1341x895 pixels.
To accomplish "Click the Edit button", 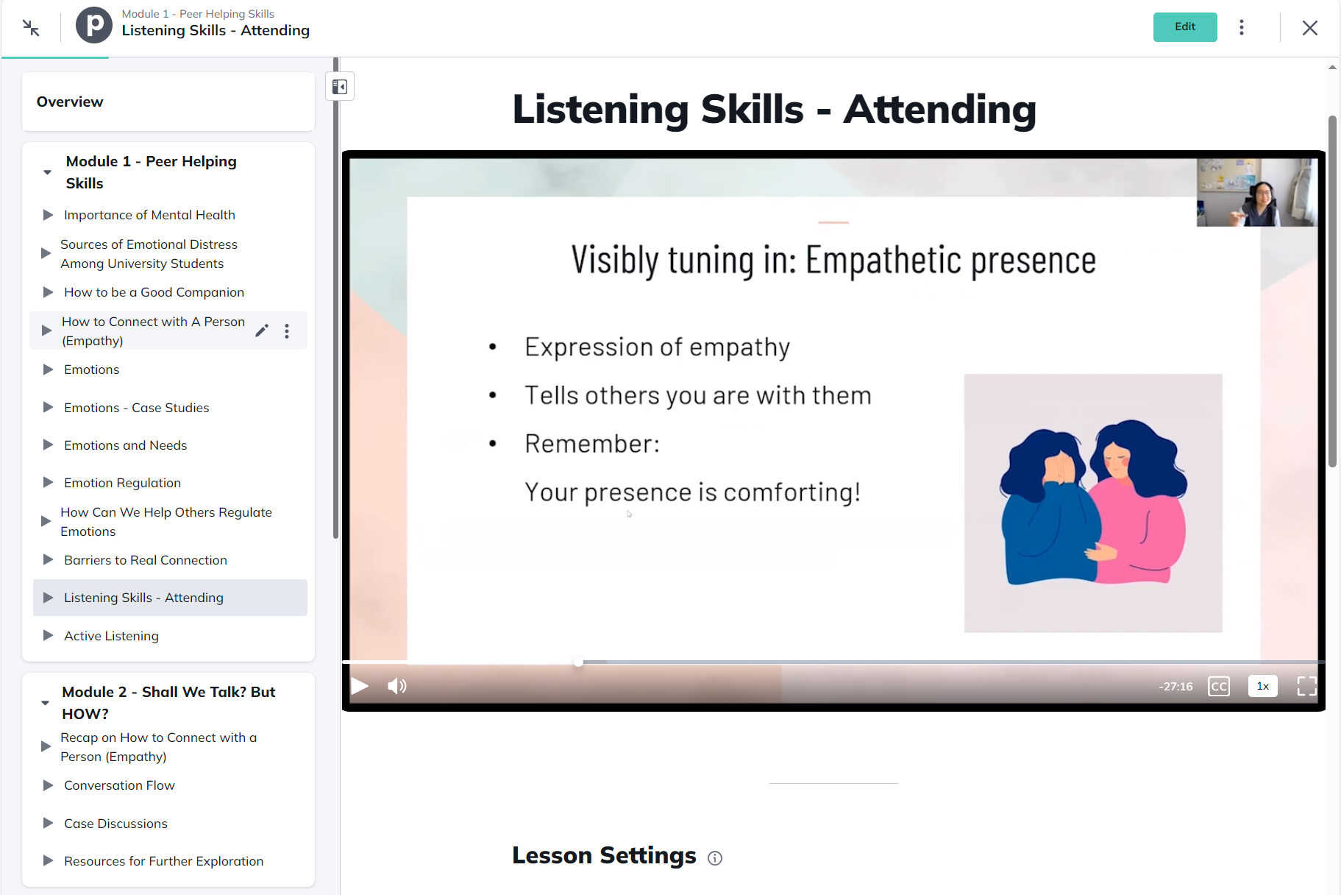I will pos(1184,27).
